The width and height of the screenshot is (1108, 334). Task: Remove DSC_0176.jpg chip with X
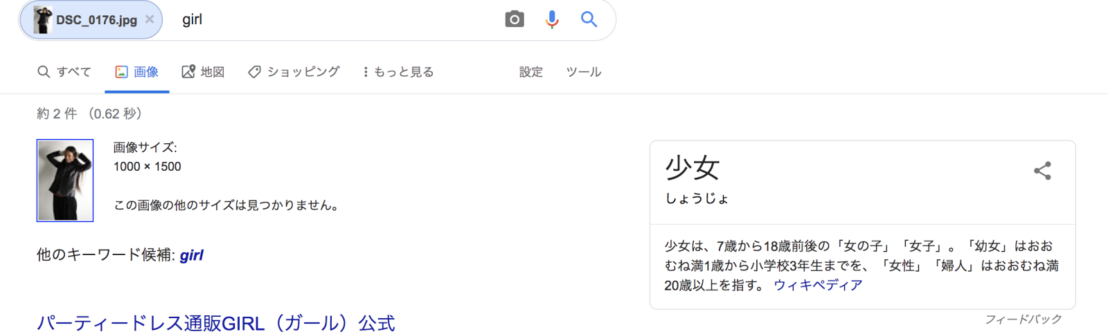click(x=150, y=19)
